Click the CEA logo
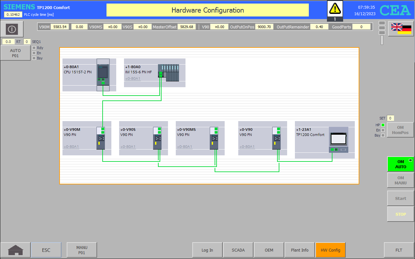Screen dimensions: 415x259 click(395, 10)
